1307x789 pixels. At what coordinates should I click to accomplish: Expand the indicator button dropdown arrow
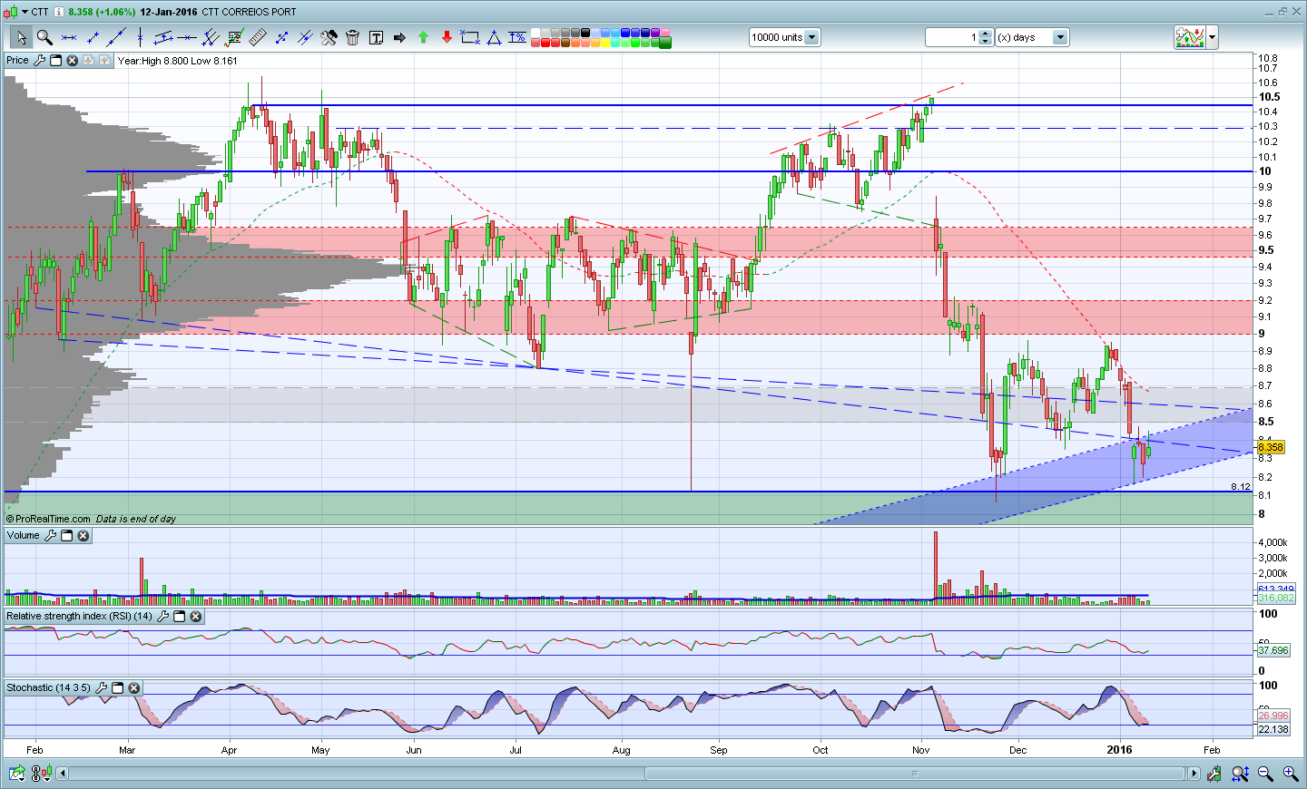(x=1213, y=37)
